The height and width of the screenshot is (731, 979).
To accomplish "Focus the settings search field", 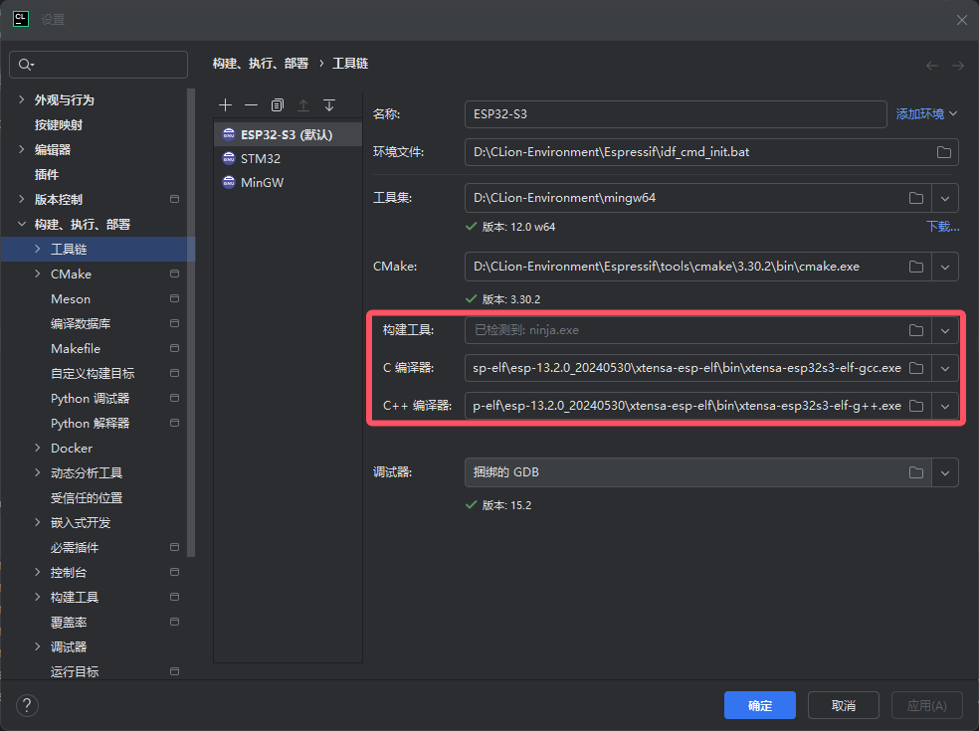I will pos(98,65).
